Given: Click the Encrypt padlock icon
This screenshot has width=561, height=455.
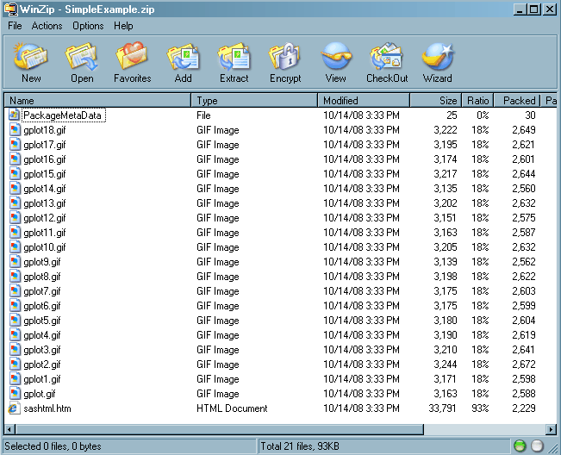Looking at the screenshot, I should tap(284, 56).
